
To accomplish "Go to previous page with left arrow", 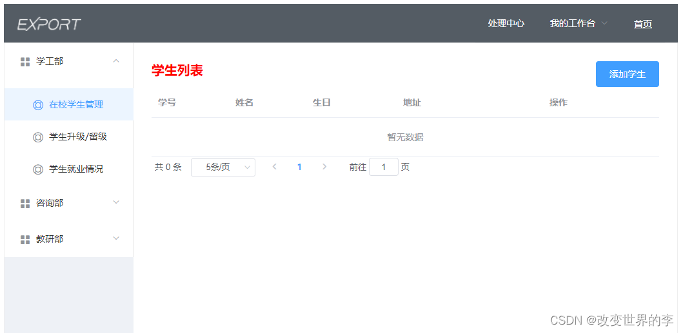I will click(x=274, y=167).
